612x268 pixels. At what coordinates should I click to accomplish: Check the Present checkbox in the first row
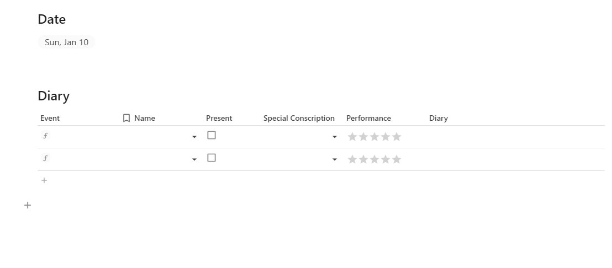tap(212, 135)
